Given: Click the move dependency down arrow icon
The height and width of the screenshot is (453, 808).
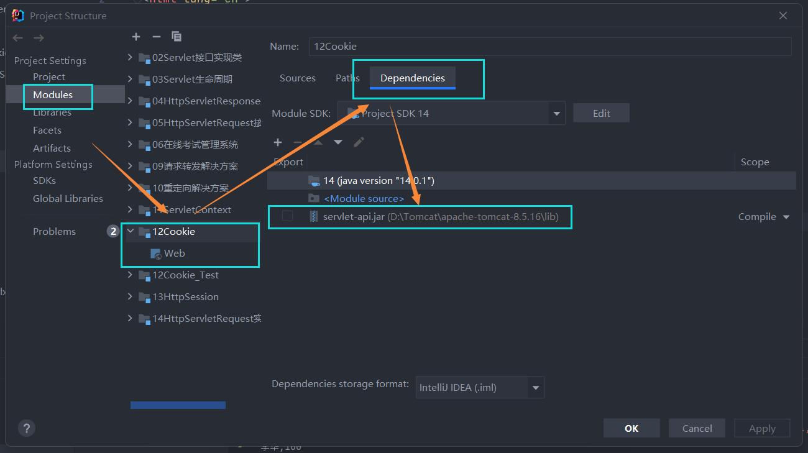Looking at the screenshot, I should point(337,142).
